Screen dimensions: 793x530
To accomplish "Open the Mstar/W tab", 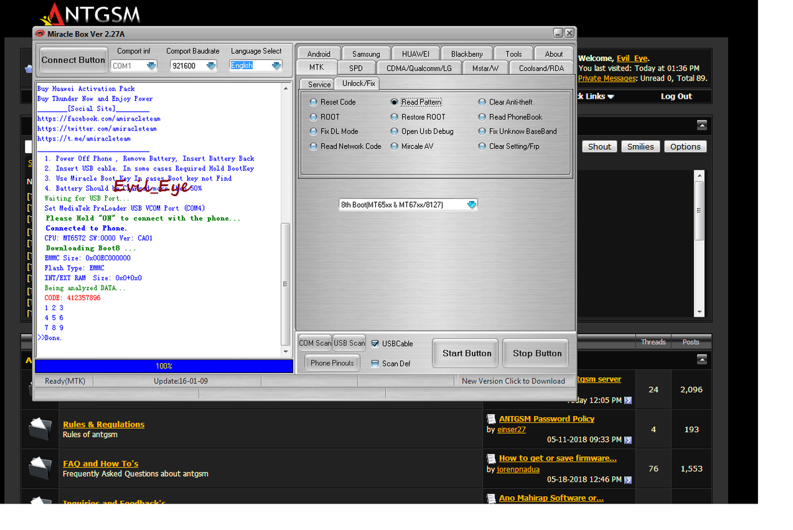I will tap(485, 68).
